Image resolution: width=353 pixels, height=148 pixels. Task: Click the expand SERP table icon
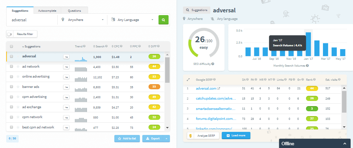pos(188,79)
